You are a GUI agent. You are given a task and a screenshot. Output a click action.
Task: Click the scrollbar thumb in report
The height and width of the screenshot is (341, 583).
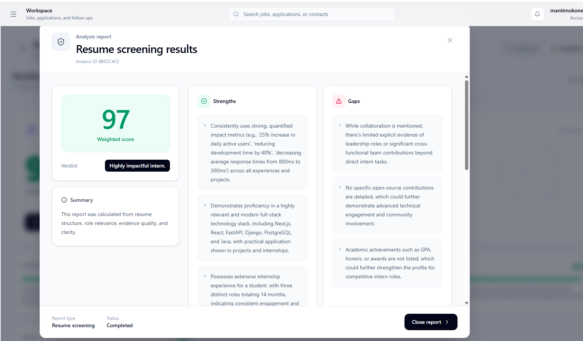tap(466, 125)
